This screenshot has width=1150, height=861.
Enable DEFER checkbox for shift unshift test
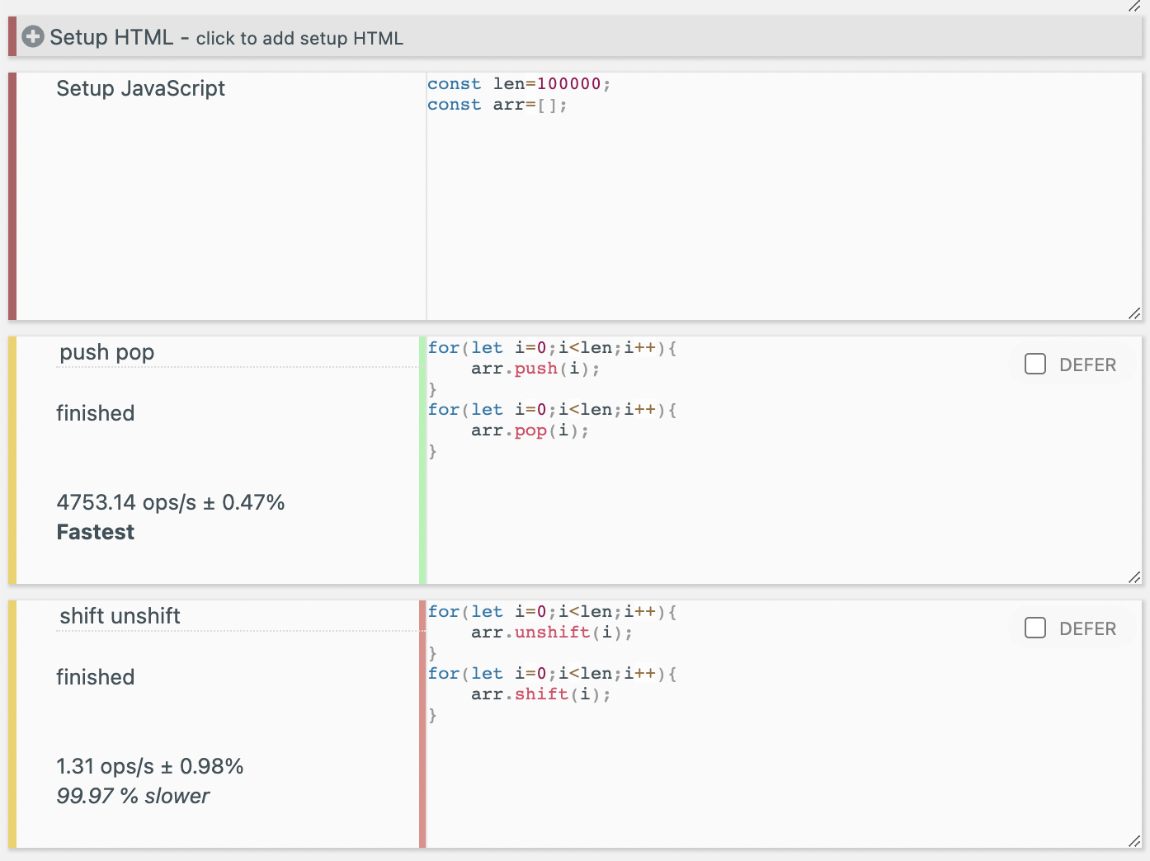click(x=1035, y=628)
